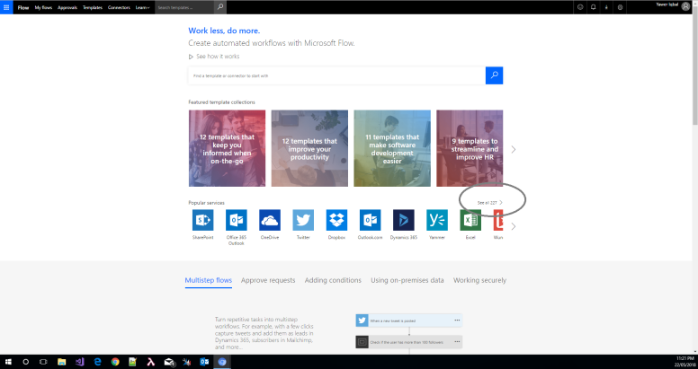This screenshot has height=369, width=698.
Task: Open the SharePoint service icon
Action: (x=203, y=220)
